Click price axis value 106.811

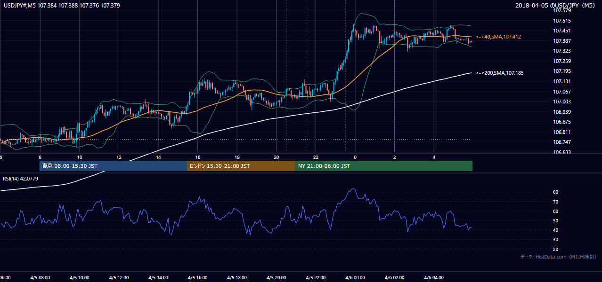click(x=562, y=132)
